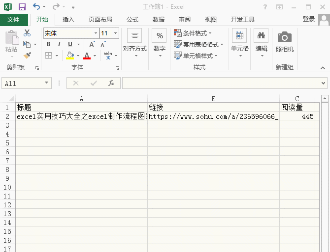Expand the Copy options arrow
Viewport: 330px width, 252px height.
[35, 44]
